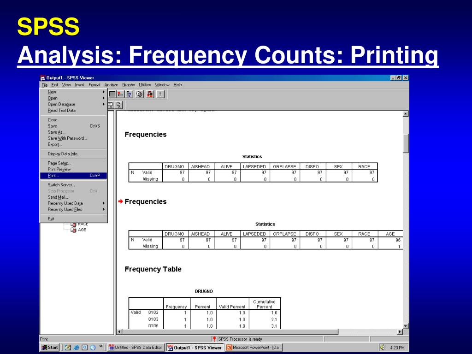Click the AGE item icon in outline
Viewport: 472px width, 354px height.
tap(73, 230)
